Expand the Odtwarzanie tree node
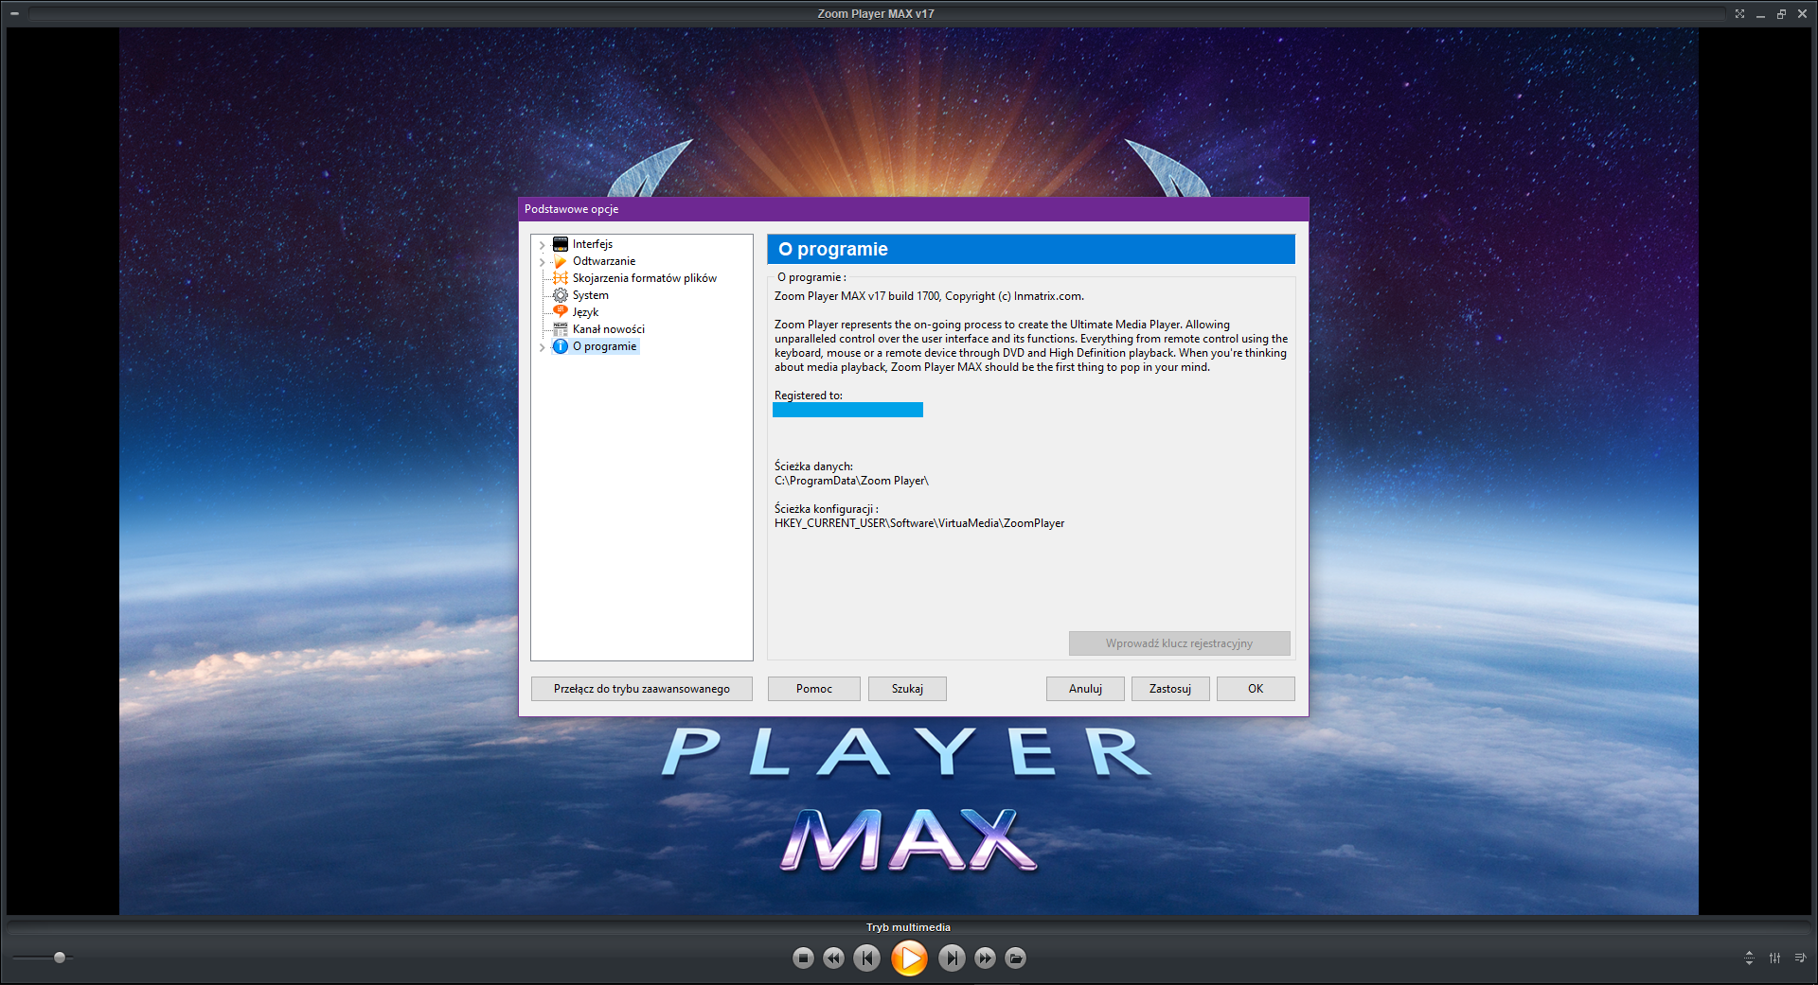Viewport: 1818px width, 985px height. coord(543,262)
